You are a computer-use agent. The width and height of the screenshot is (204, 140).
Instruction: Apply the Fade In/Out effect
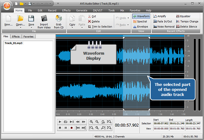(x=163, y=22)
